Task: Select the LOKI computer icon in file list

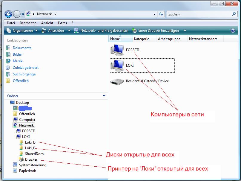Action: [117, 66]
